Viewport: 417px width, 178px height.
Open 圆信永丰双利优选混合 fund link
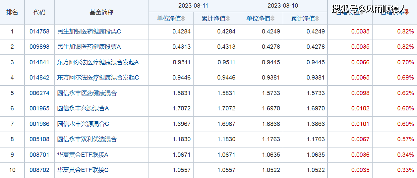click(x=87, y=139)
